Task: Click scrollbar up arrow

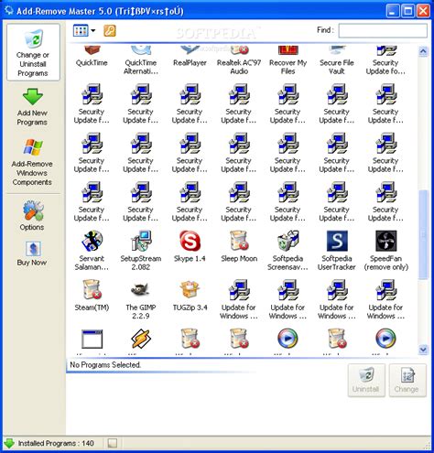Action: (423, 51)
